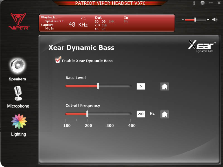
Task: Select the Microphone label in sidebar
Action: [x=18, y=106]
